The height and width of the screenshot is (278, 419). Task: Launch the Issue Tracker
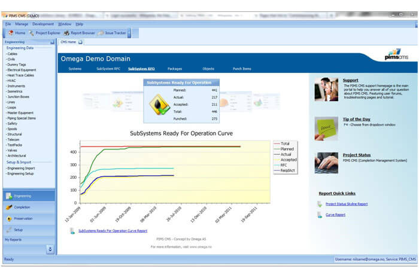pos(113,33)
